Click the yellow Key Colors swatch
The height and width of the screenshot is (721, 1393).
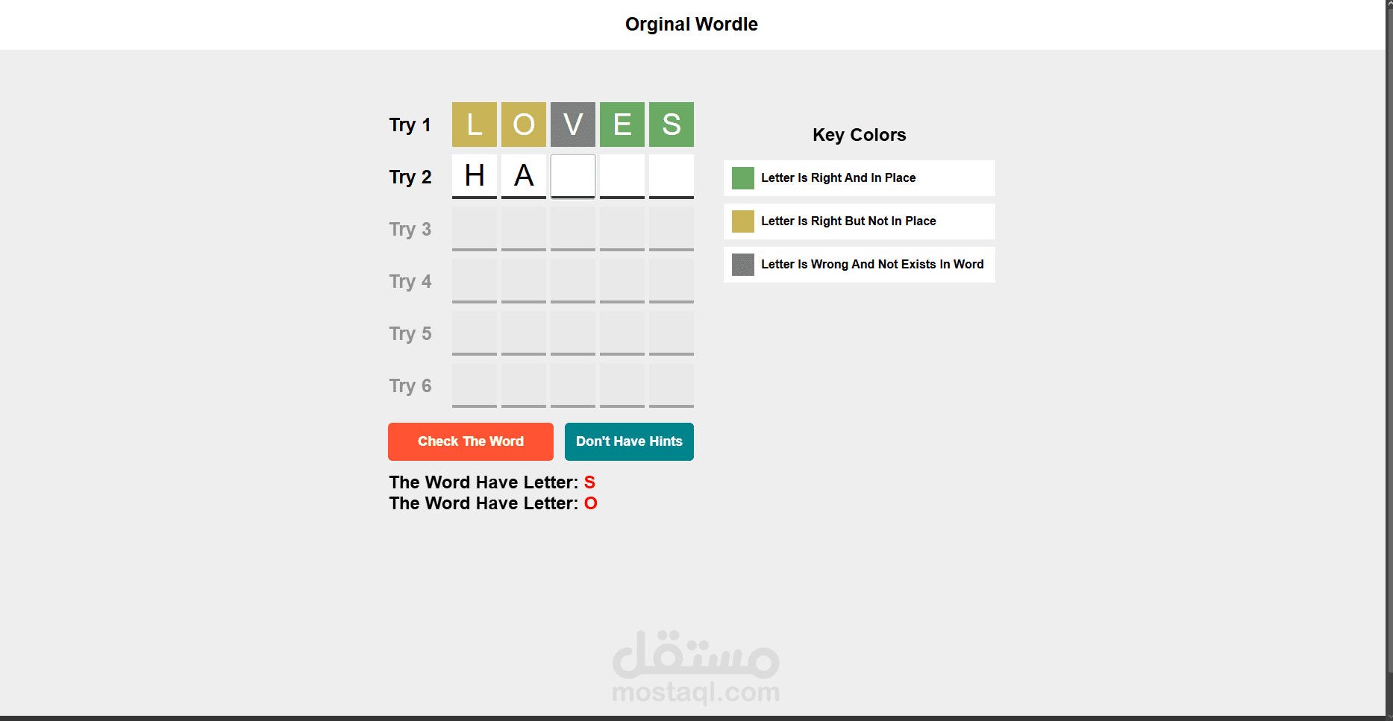pyautogui.click(x=742, y=221)
